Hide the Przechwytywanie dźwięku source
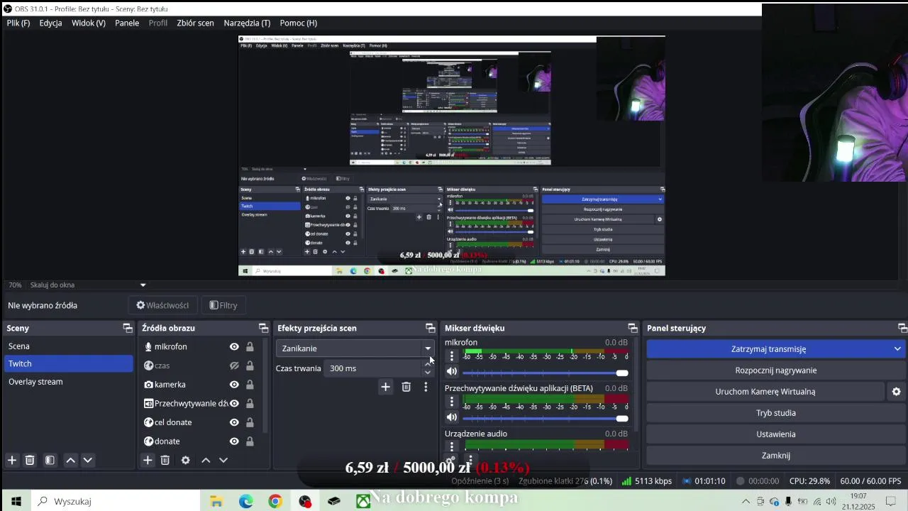908x511 pixels. [234, 403]
